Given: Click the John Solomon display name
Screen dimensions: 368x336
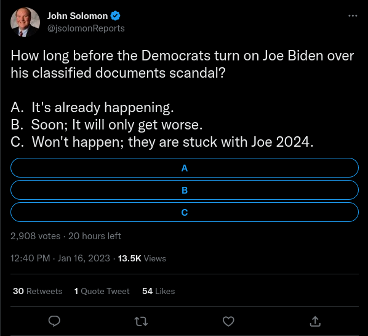Looking at the screenshot, I should (x=78, y=16).
